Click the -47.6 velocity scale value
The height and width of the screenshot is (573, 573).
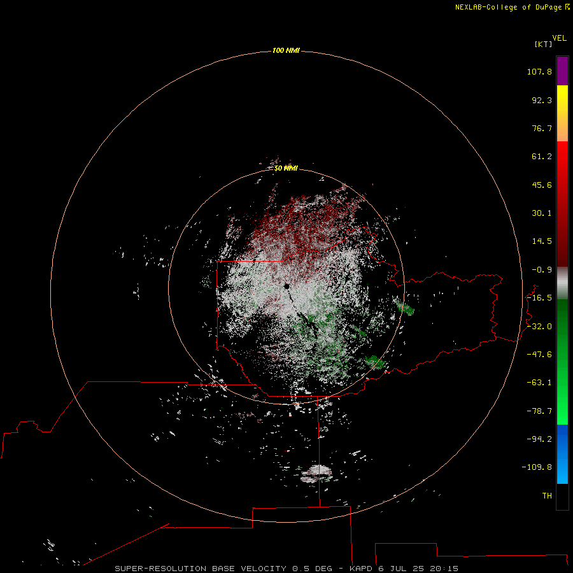point(539,355)
